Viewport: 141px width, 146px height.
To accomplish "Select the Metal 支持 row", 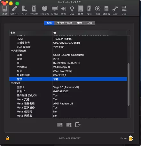I will (x=68, y=99).
